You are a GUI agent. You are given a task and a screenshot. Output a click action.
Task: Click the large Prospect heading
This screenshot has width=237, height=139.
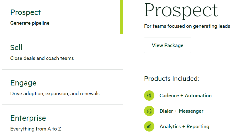(x=181, y=11)
